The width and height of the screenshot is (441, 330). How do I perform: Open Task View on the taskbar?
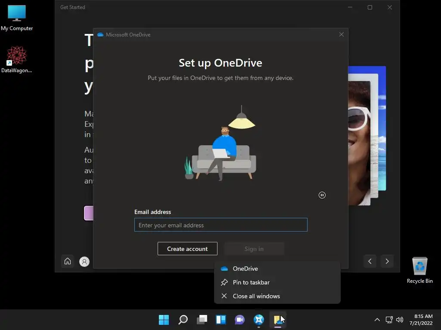(202, 319)
